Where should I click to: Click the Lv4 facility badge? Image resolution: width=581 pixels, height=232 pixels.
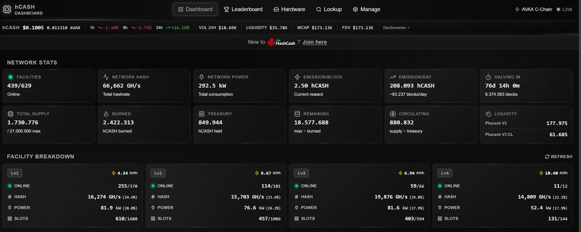point(445,173)
